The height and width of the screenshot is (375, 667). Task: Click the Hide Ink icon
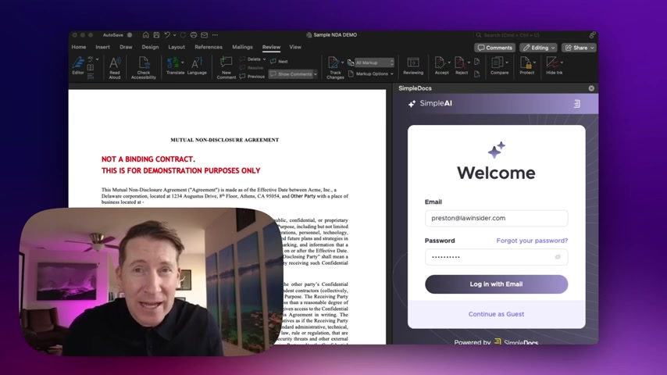pyautogui.click(x=554, y=66)
